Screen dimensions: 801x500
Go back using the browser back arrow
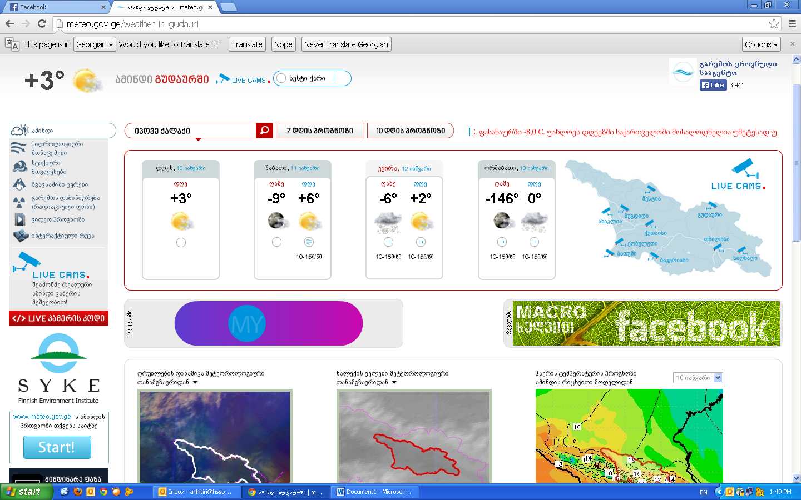tap(9, 23)
